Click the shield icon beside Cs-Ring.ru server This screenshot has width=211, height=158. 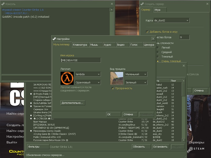pyautogui.click(x=31, y=115)
